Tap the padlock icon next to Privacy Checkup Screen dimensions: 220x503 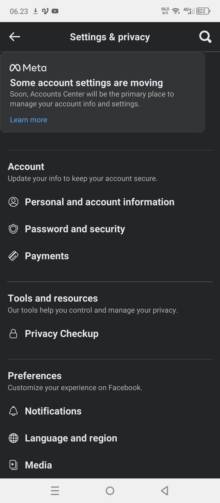pos(13,333)
